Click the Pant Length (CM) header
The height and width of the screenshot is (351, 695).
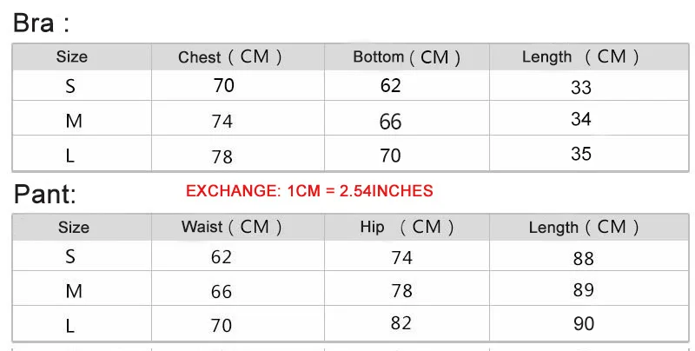pos(583,228)
